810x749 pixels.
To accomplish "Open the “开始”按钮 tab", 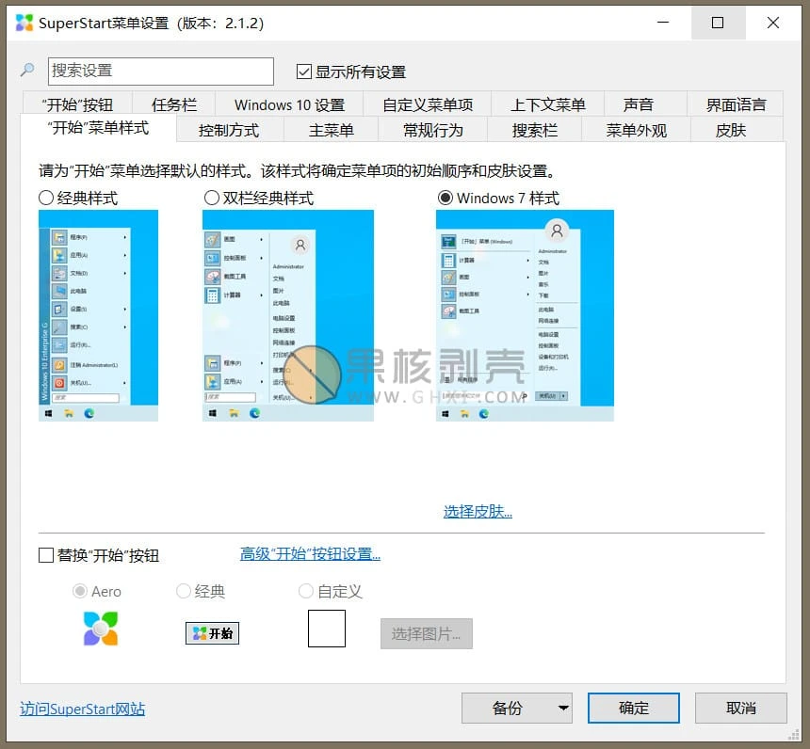I will coord(77,104).
